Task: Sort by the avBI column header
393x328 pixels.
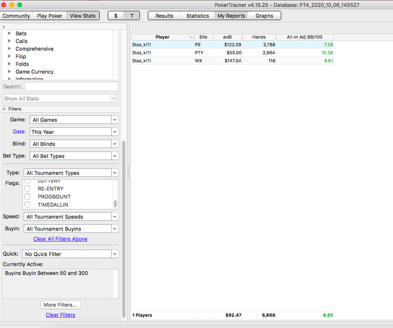Action: 227,37
